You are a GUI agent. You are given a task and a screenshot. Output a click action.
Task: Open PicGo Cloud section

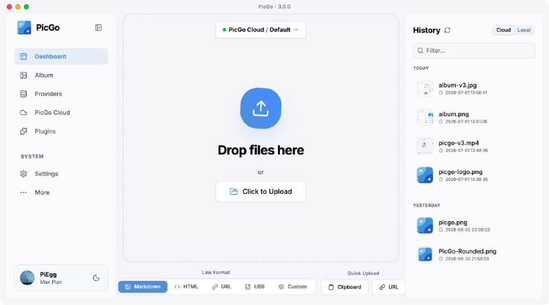coord(61,112)
